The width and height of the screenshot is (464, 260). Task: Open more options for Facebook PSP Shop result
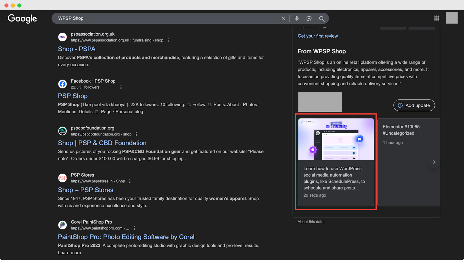pos(121,87)
